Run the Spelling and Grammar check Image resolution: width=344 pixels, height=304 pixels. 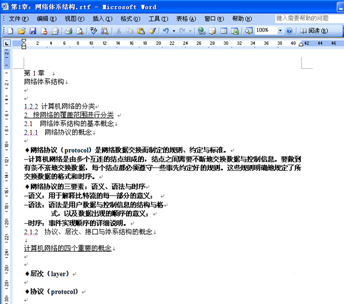[93, 31]
